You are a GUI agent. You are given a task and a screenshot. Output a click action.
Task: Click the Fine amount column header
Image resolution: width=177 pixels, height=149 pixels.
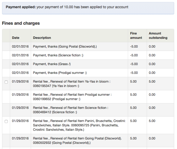[136, 36]
